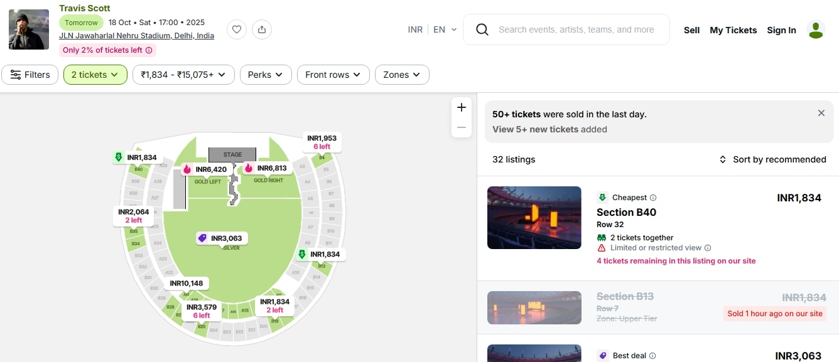839x362 pixels.
Task: Expand the Perks dropdown
Action: coord(266,75)
